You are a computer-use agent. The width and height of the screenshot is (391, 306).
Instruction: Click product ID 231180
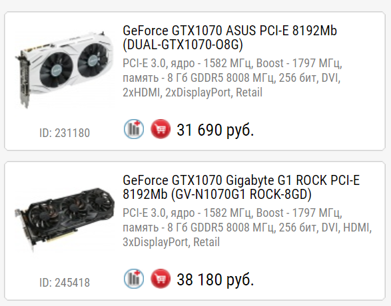65,132
